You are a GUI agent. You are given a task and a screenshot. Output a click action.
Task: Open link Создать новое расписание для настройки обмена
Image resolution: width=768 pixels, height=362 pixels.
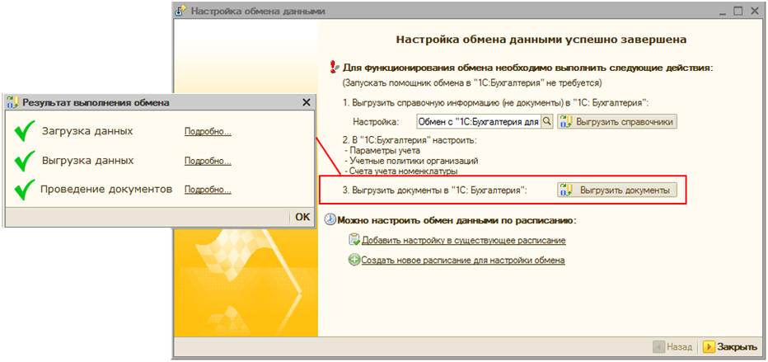point(463,261)
